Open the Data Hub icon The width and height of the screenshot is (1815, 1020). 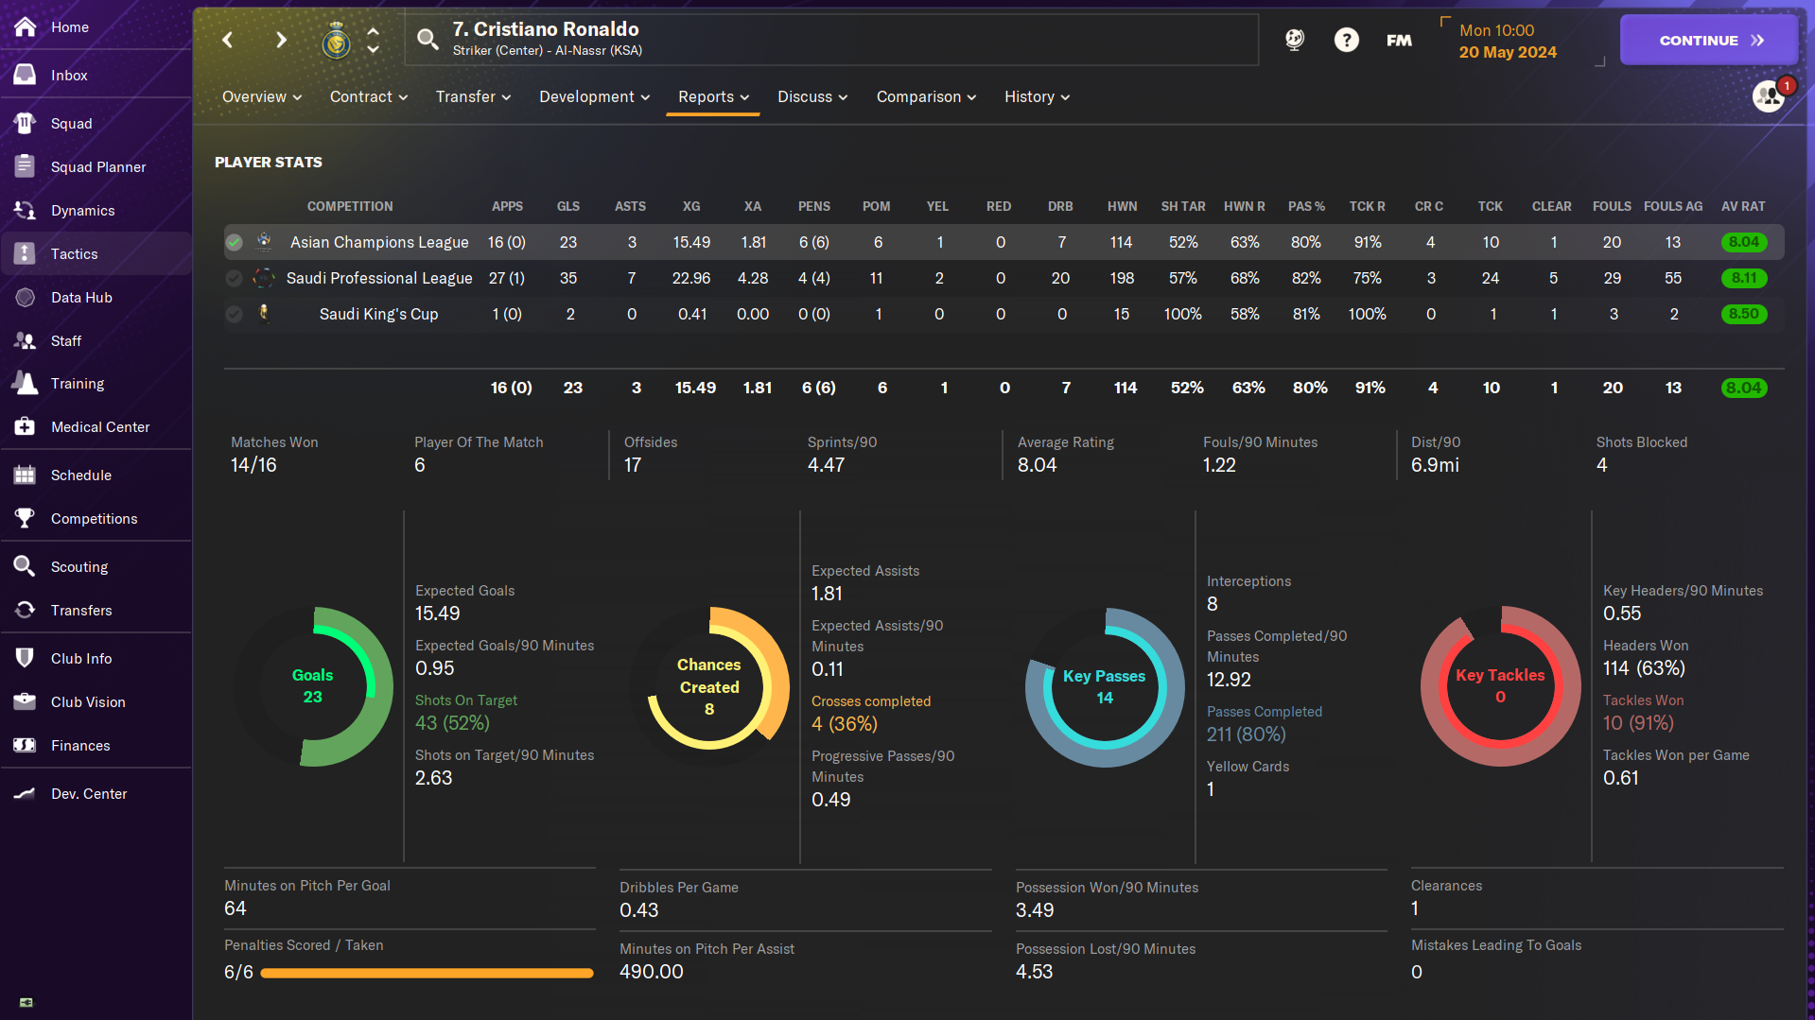26,297
